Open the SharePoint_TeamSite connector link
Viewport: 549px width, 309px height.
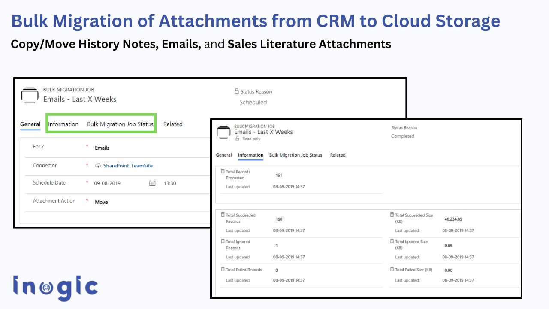click(128, 166)
